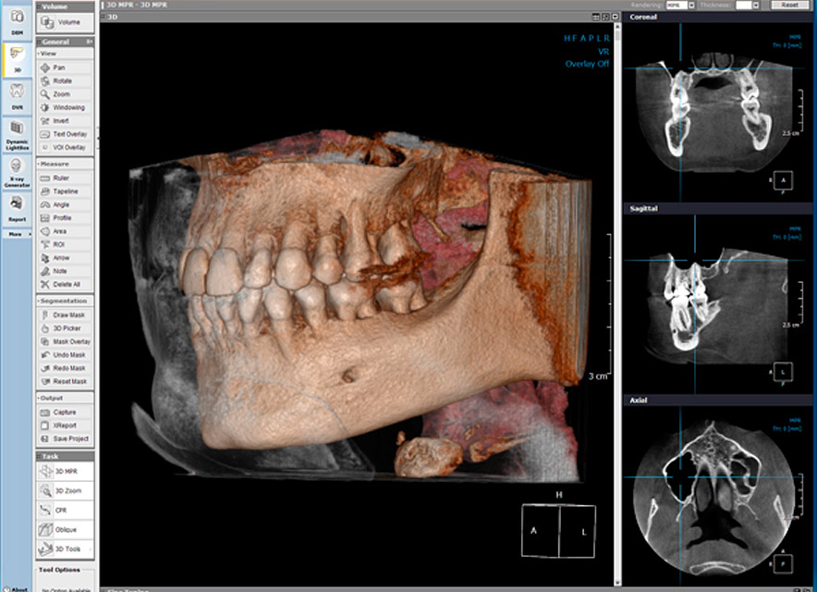Click Save Project
Image resolution: width=817 pixels, height=592 pixels.
(x=65, y=438)
